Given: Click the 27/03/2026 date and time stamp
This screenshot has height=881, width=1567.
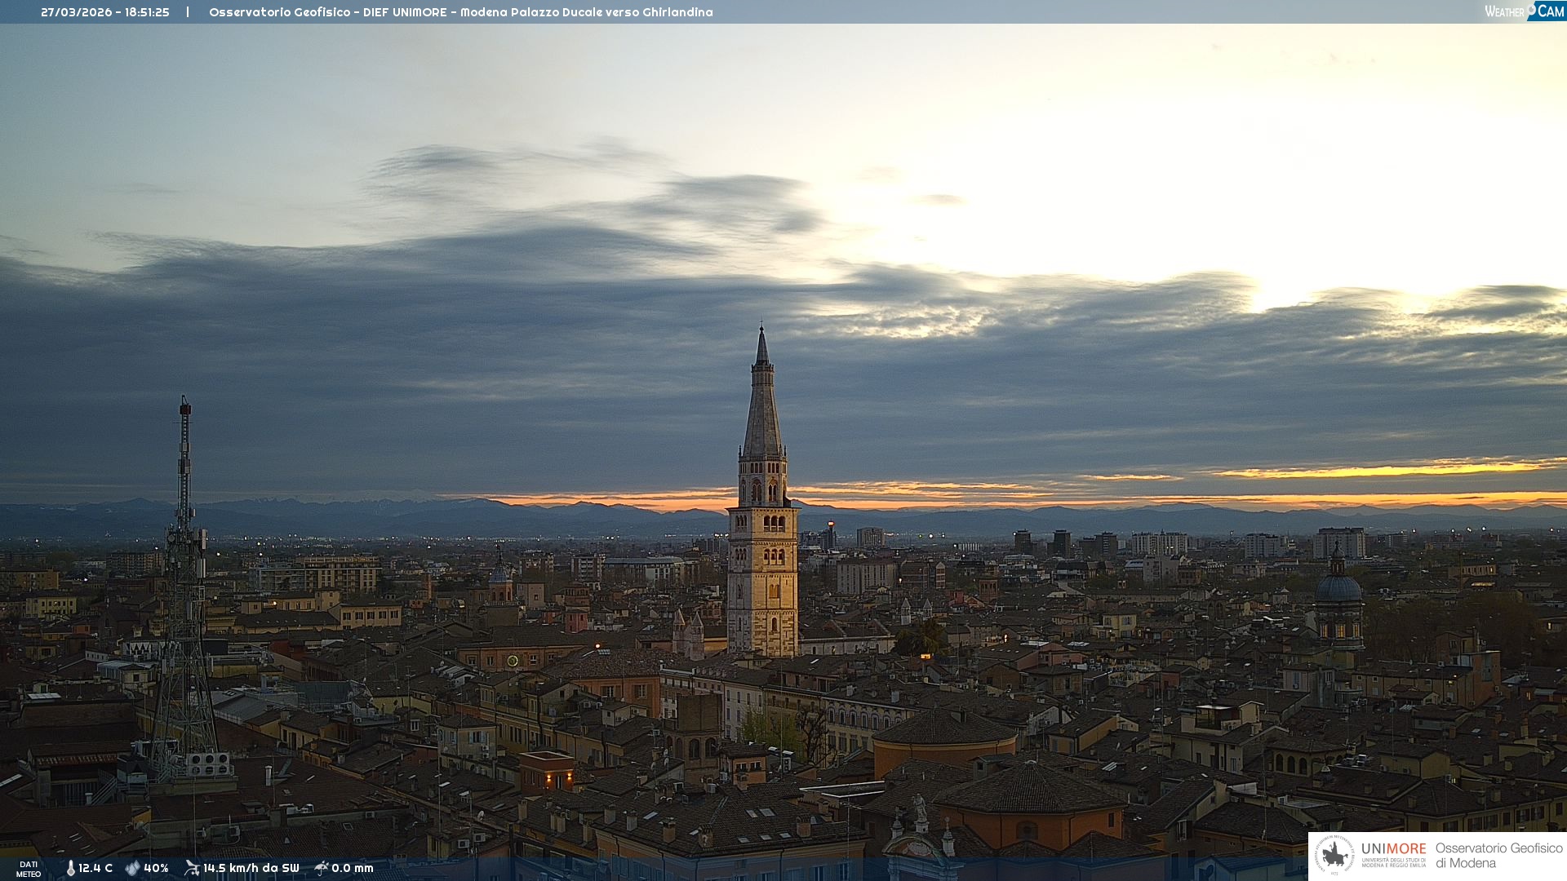Looking at the screenshot, I should [x=105, y=12].
